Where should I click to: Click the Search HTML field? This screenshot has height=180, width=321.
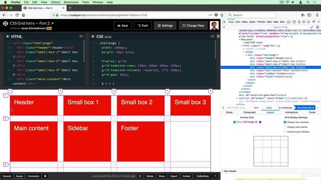(x=289, y=27)
